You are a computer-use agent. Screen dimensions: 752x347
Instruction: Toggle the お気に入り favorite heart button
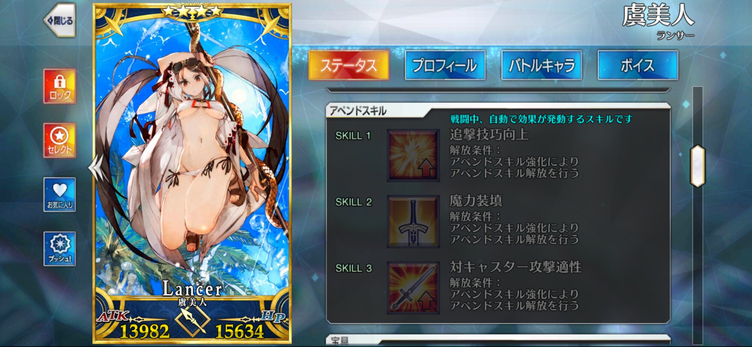(x=59, y=195)
